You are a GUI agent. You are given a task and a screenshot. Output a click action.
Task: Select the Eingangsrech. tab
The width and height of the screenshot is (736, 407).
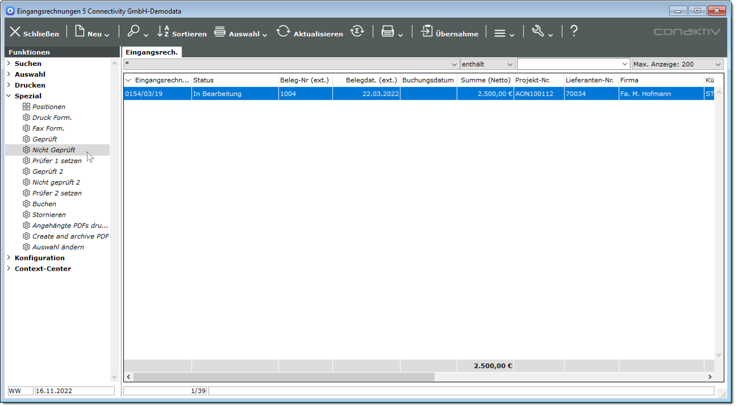[152, 52]
